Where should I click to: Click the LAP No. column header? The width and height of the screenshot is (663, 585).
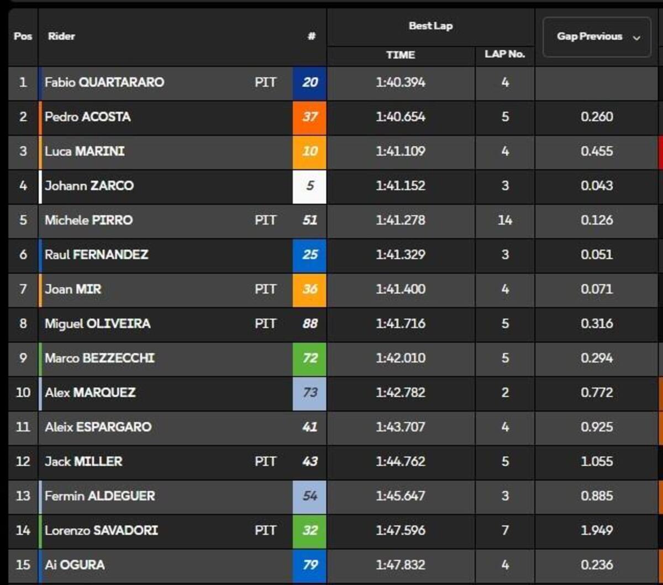(x=504, y=55)
